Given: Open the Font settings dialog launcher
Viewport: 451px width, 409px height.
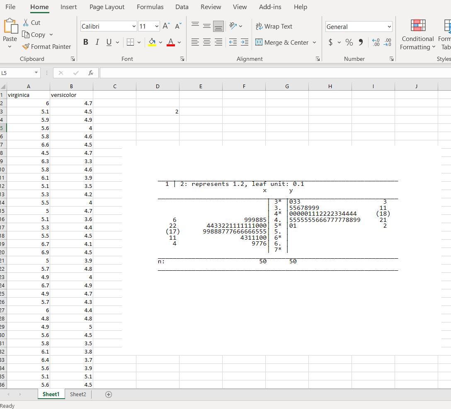Looking at the screenshot, I should 182,59.
